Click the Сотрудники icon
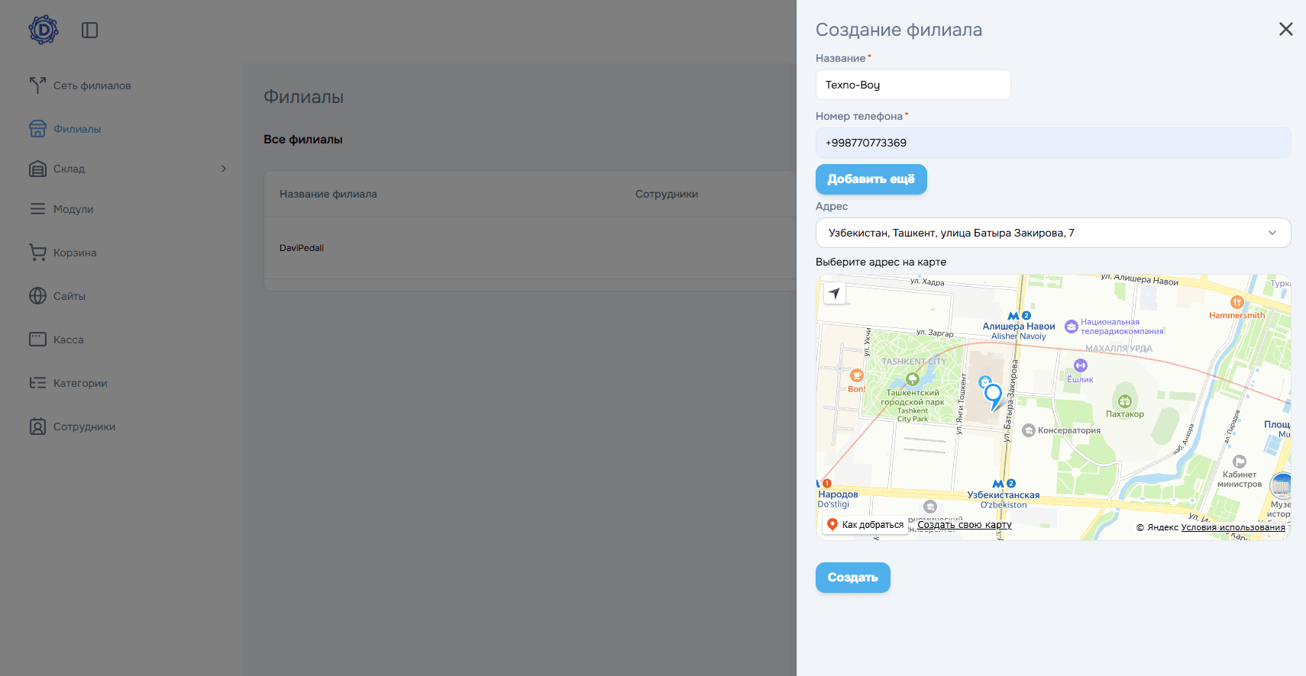The width and height of the screenshot is (1306, 676). tap(37, 427)
